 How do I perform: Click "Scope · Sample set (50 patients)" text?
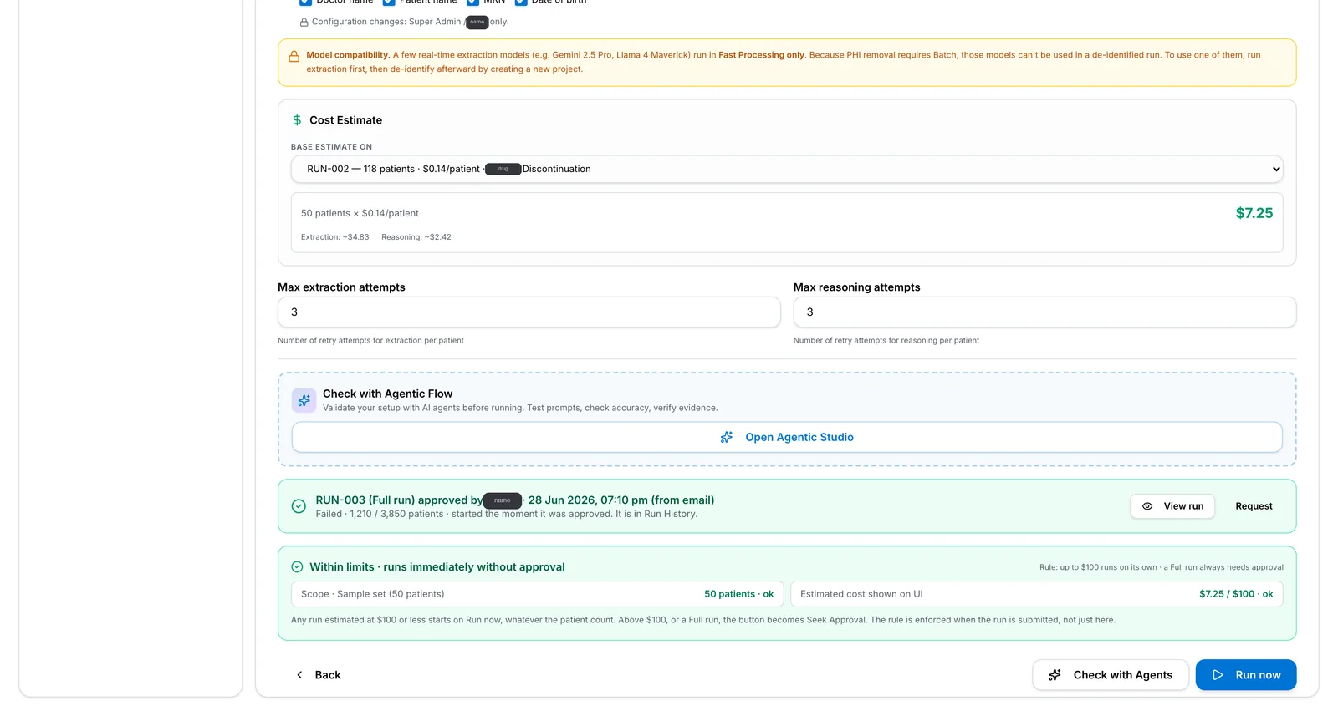point(372,594)
